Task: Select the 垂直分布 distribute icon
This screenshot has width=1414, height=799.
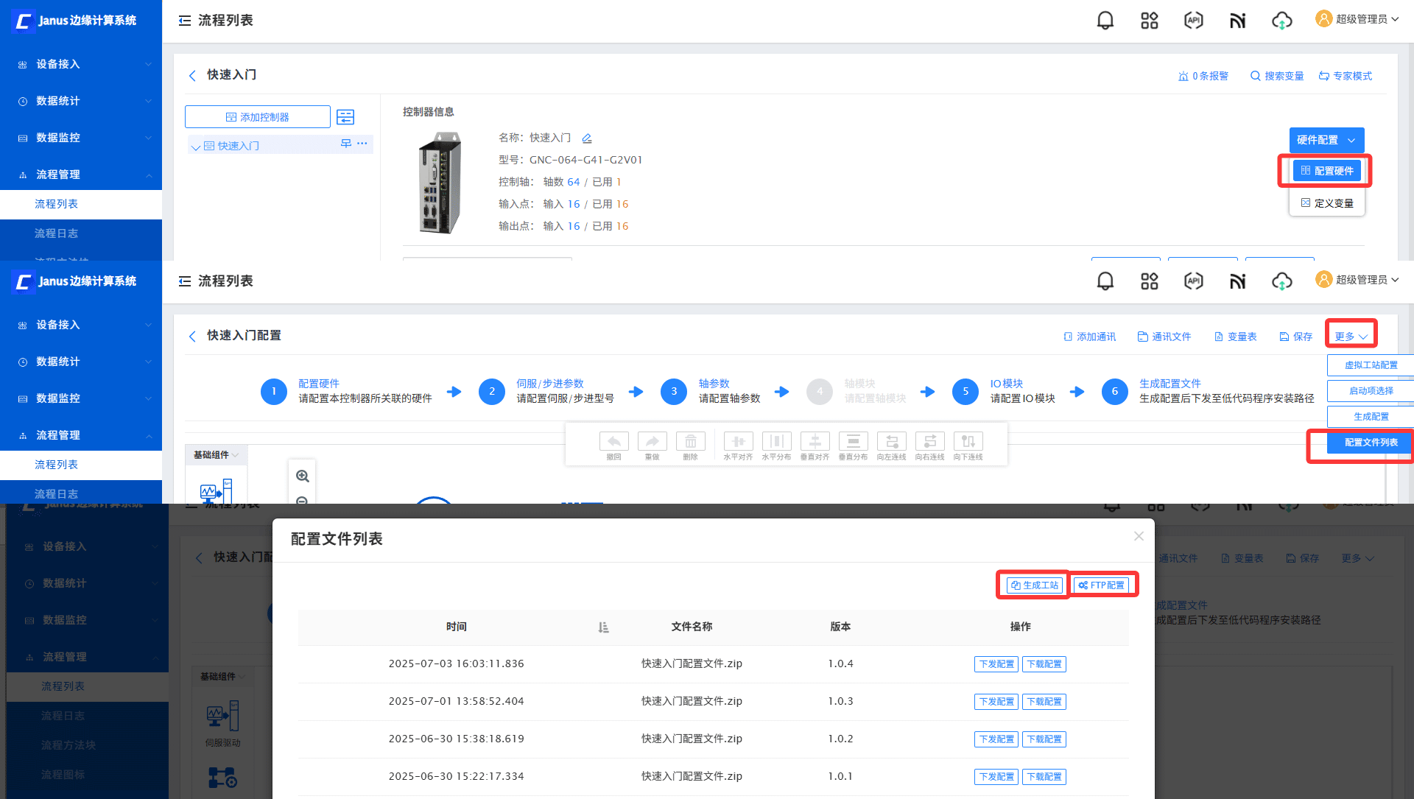Action: click(x=853, y=442)
